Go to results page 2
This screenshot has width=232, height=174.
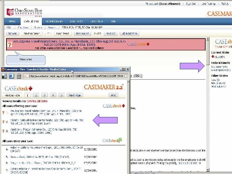point(36,95)
